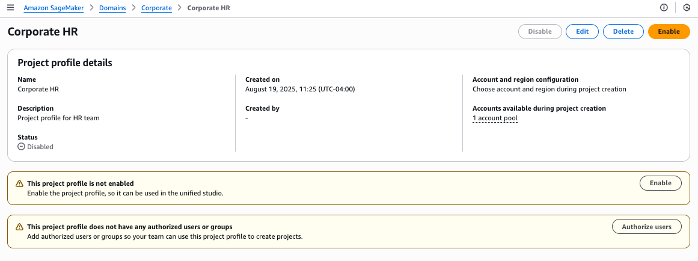Open the Corporate breadcrumb link
The height and width of the screenshot is (261, 698).
[x=156, y=8]
